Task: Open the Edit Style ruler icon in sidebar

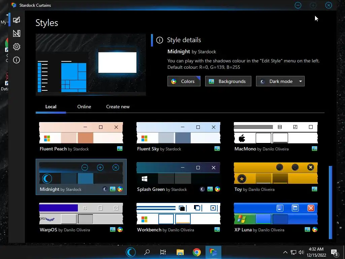Action: (17, 33)
